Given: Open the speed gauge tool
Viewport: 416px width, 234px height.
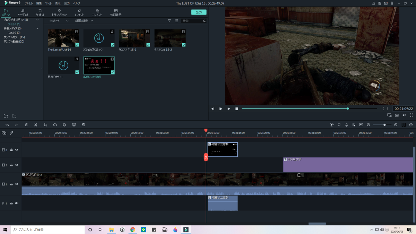Looking at the screenshot, I should coord(55,125).
